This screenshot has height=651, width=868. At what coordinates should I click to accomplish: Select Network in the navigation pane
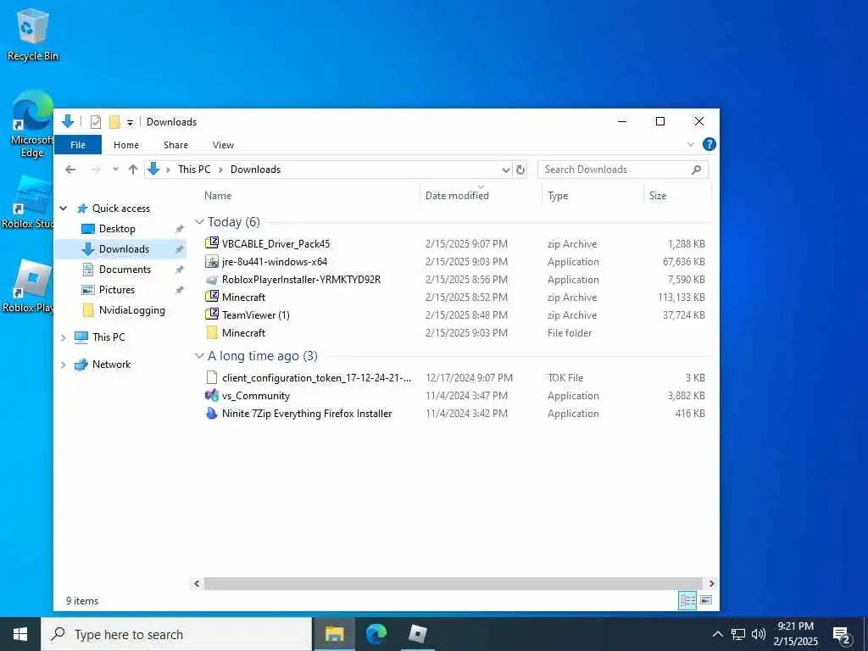pos(111,364)
